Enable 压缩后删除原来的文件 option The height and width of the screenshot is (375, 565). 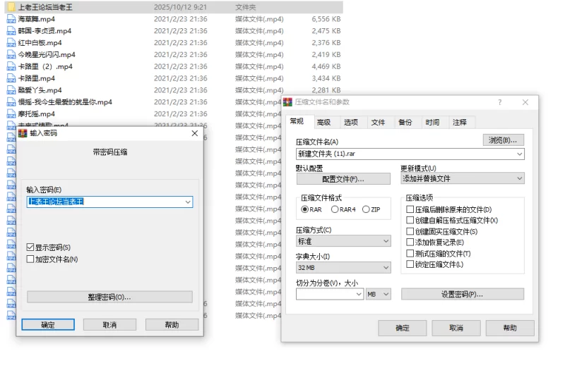410,210
